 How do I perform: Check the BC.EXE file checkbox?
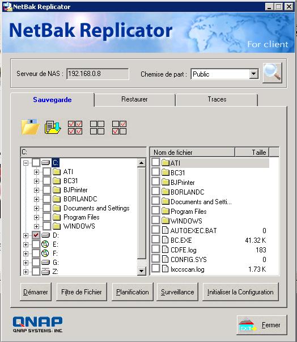pos(155,240)
